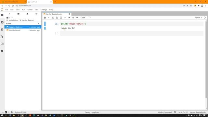Upload files with the upload arrow icon
Screen dimensions: 208x117
pos(27,14)
